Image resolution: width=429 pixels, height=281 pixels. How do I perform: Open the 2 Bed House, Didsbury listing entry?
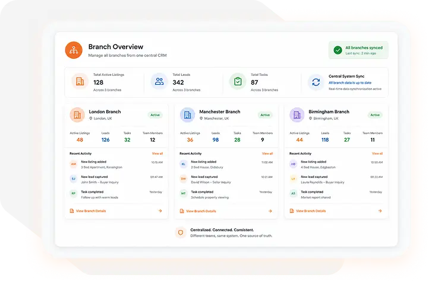pos(207,167)
